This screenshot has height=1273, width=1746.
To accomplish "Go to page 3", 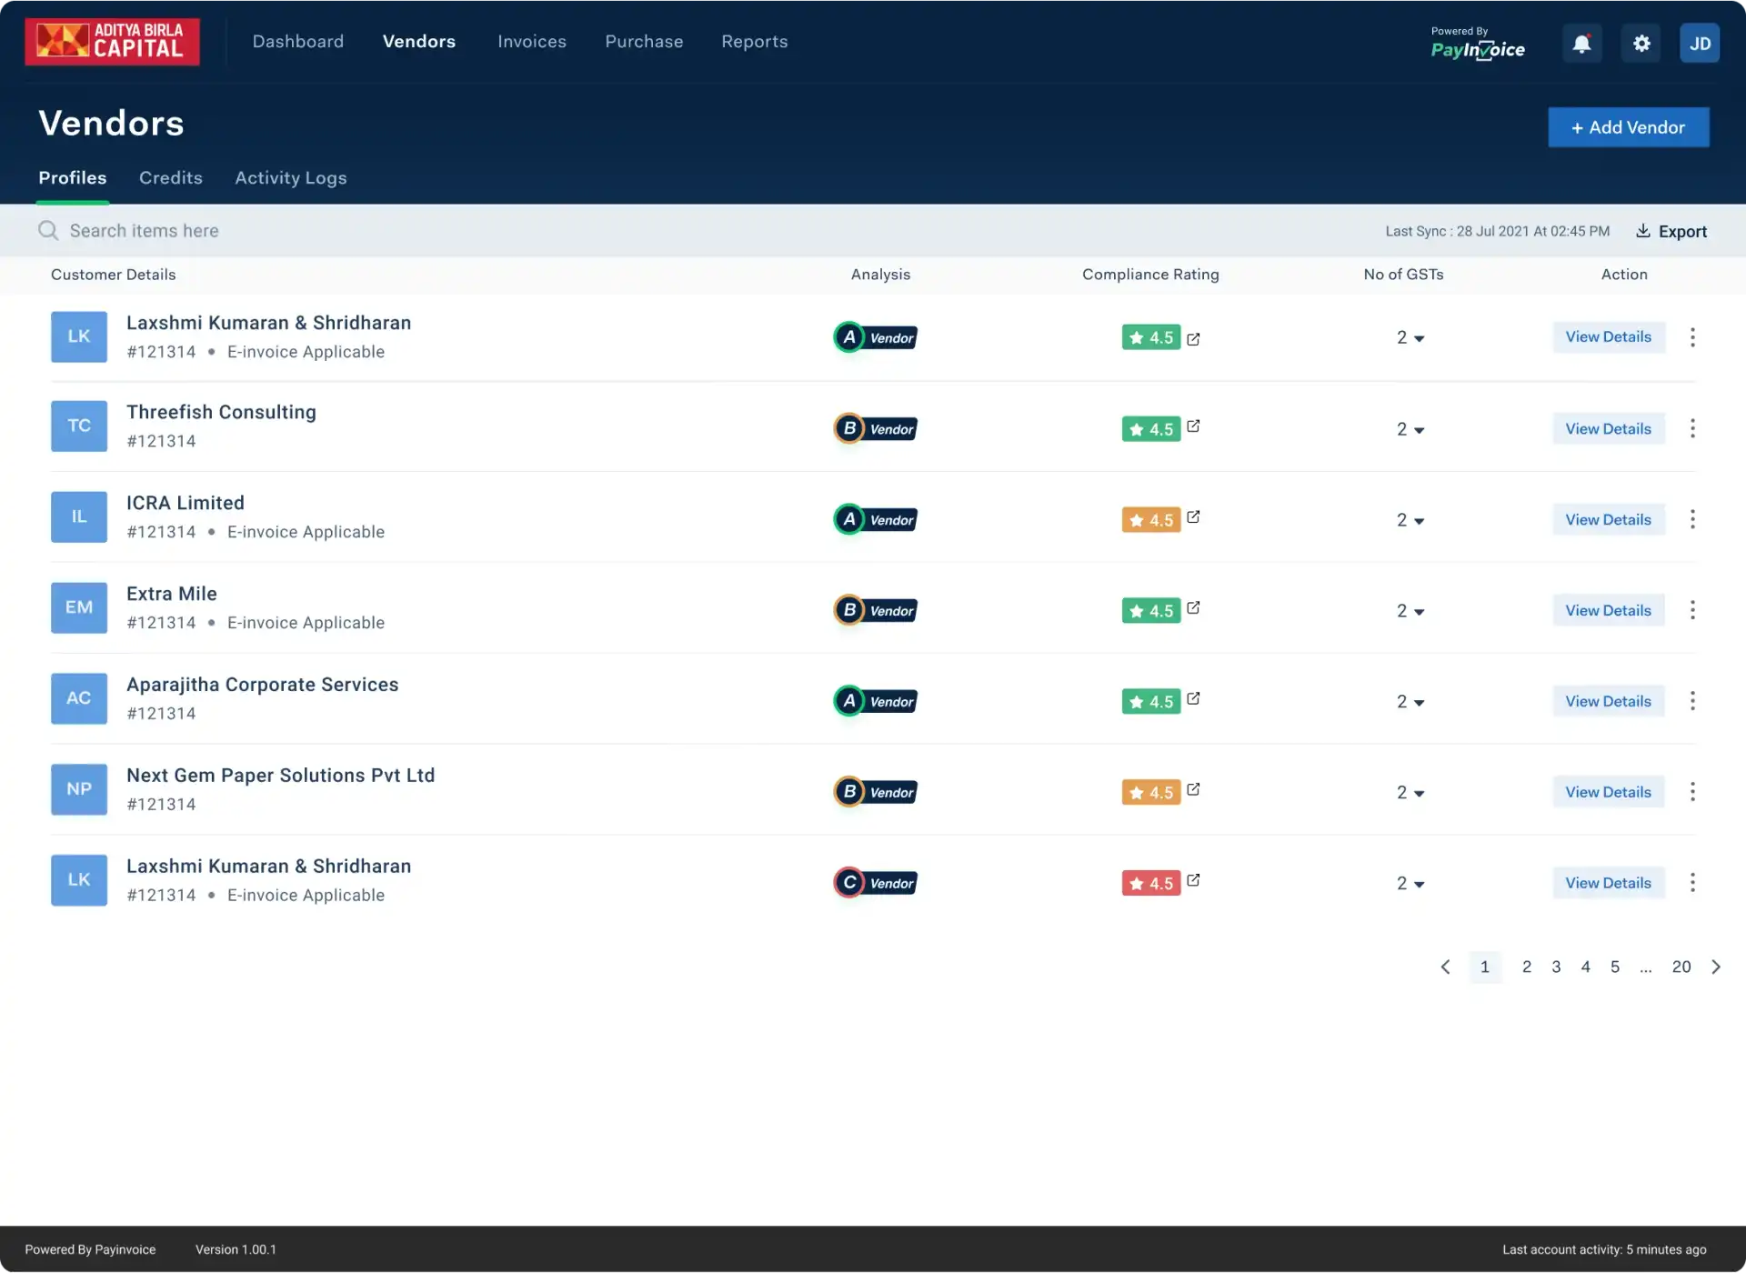I will point(1556,967).
